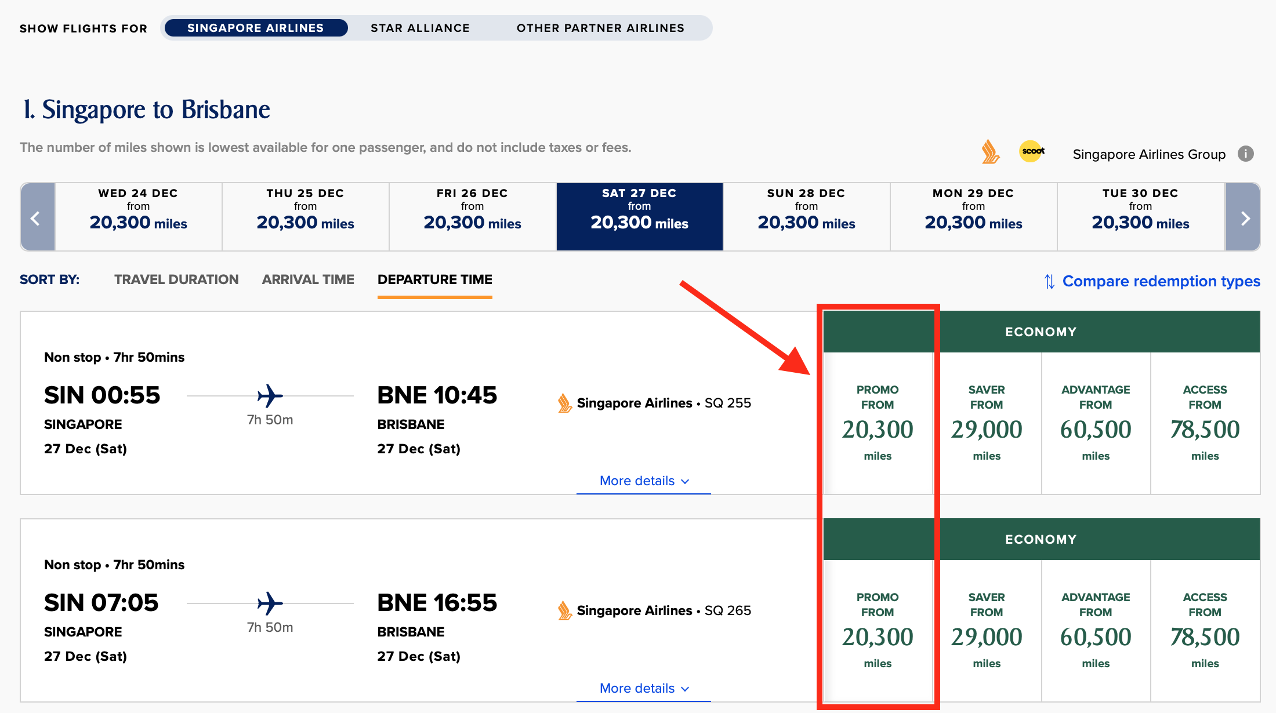
Task: Expand More details for flight SQ 255
Action: point(643,481)
